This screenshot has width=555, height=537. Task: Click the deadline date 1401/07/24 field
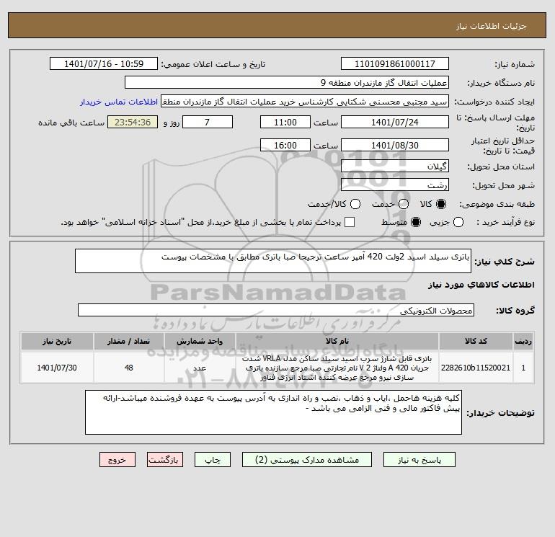(395, 122)
